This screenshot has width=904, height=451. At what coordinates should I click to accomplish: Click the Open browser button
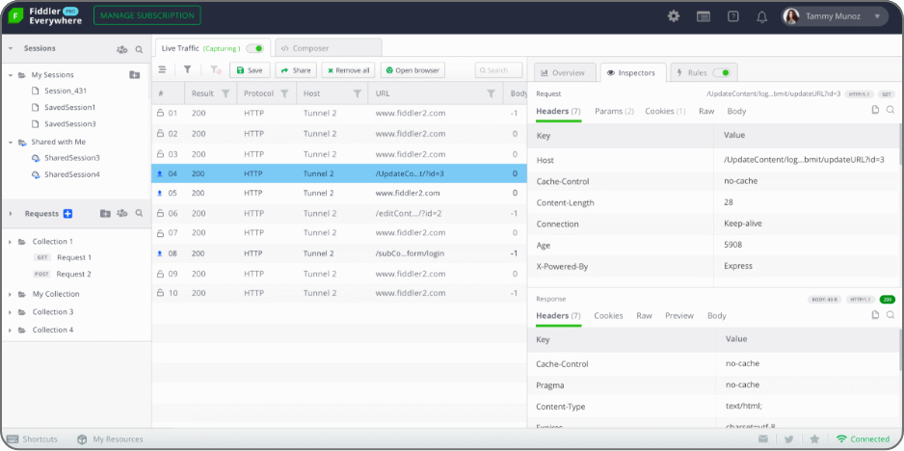(412, 70)
